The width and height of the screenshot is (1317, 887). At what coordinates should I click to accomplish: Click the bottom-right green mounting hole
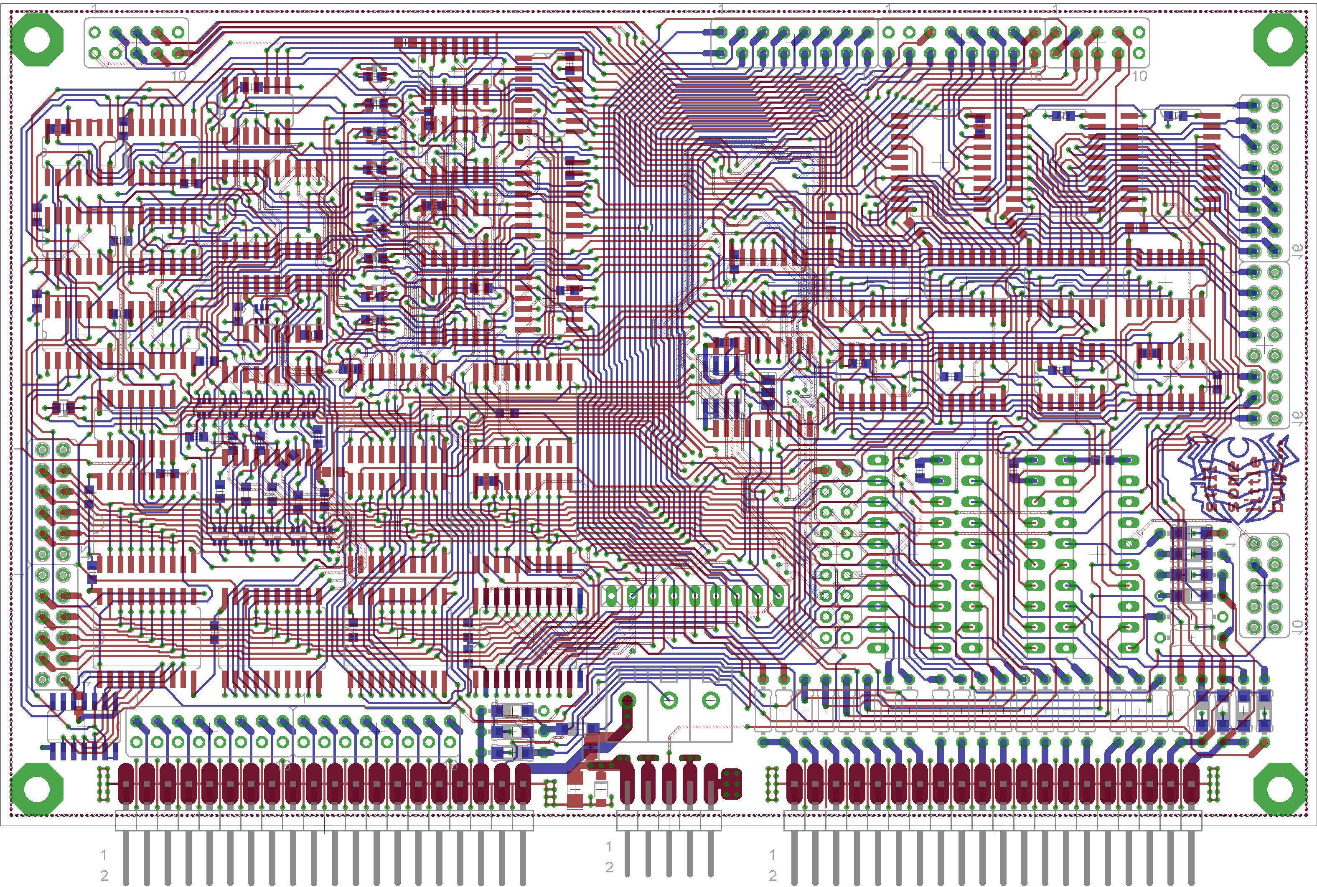(x=1280, y=789)
